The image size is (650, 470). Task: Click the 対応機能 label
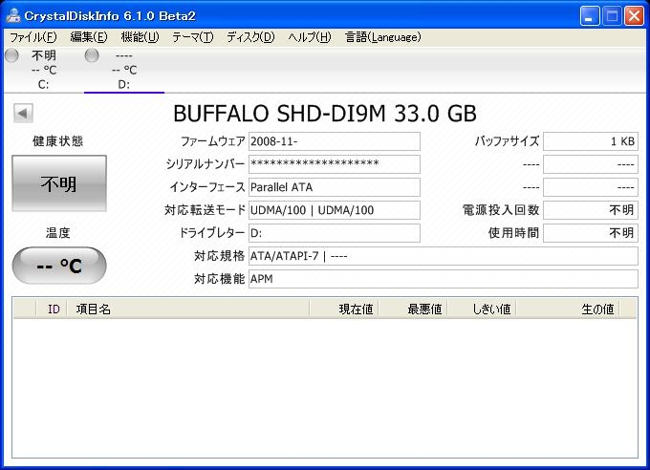coord(219,279)
